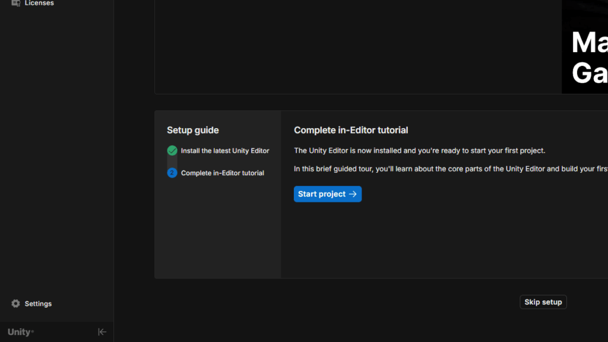Click the Setup guide heading

point(193,130)
